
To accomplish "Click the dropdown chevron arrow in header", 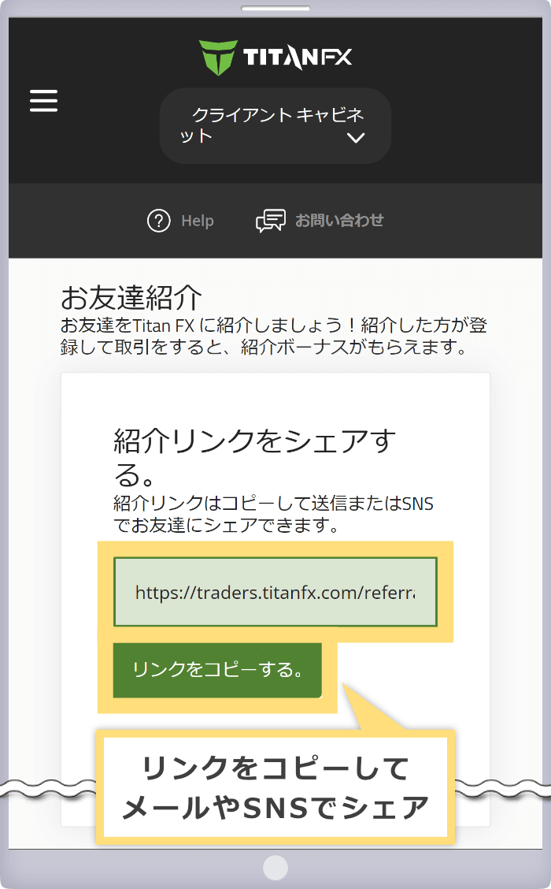I will tap(356, 138).
